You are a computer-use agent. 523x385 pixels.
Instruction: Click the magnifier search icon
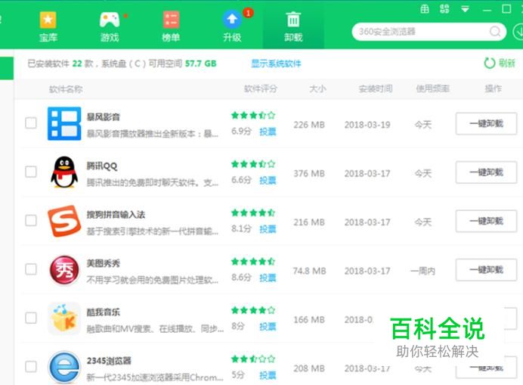point(495,32)
